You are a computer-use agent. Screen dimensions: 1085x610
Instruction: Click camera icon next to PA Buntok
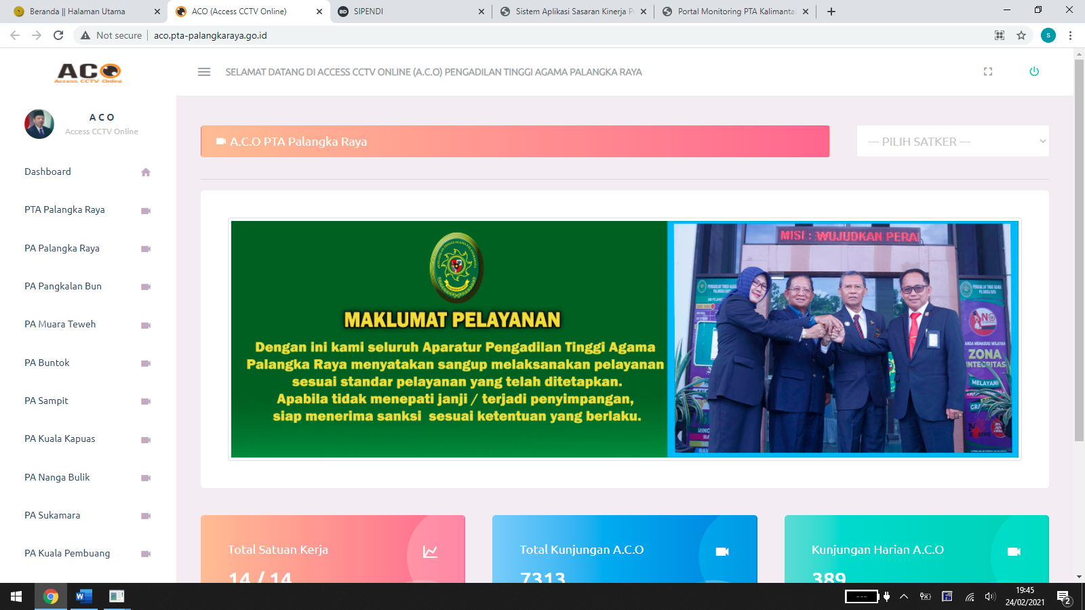pyautogui.click(x=145, y=363)
